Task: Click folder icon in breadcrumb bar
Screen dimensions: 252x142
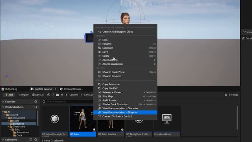Action: (x=57, y=95)
